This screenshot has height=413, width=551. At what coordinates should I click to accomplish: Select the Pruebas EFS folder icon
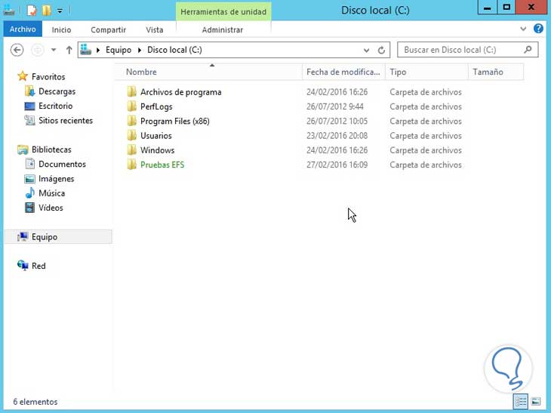coord(132,165)
